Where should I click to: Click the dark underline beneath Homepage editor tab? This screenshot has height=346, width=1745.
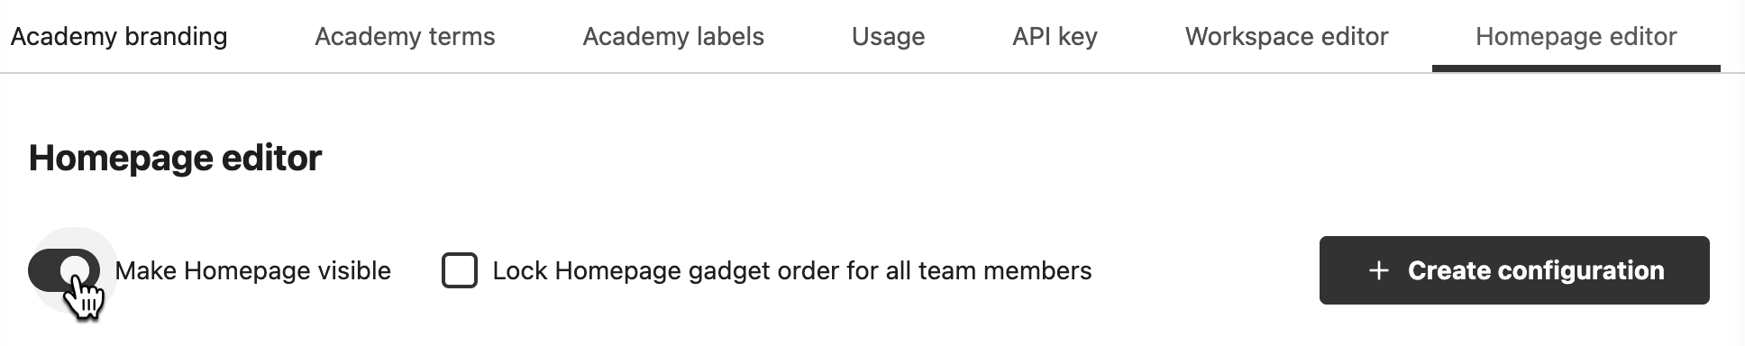[x=1576, y=68]
